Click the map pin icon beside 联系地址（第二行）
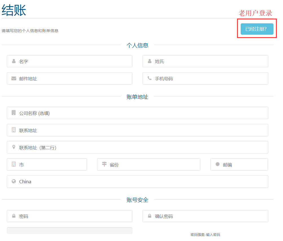Image resolution: width=283 pixels, height=241 pixels. pyautogui.click(x=14, y=147)
